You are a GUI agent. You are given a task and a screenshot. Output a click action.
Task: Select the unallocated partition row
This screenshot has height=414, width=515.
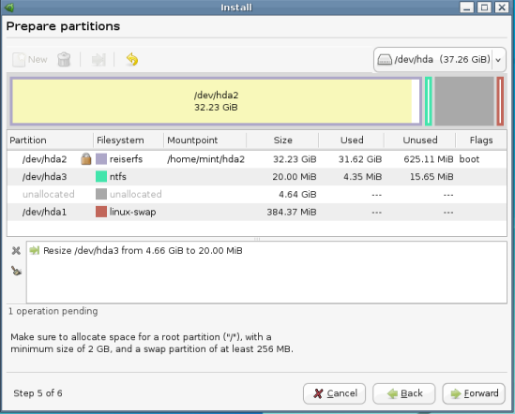pyautogui.click(x=256, y=195)
